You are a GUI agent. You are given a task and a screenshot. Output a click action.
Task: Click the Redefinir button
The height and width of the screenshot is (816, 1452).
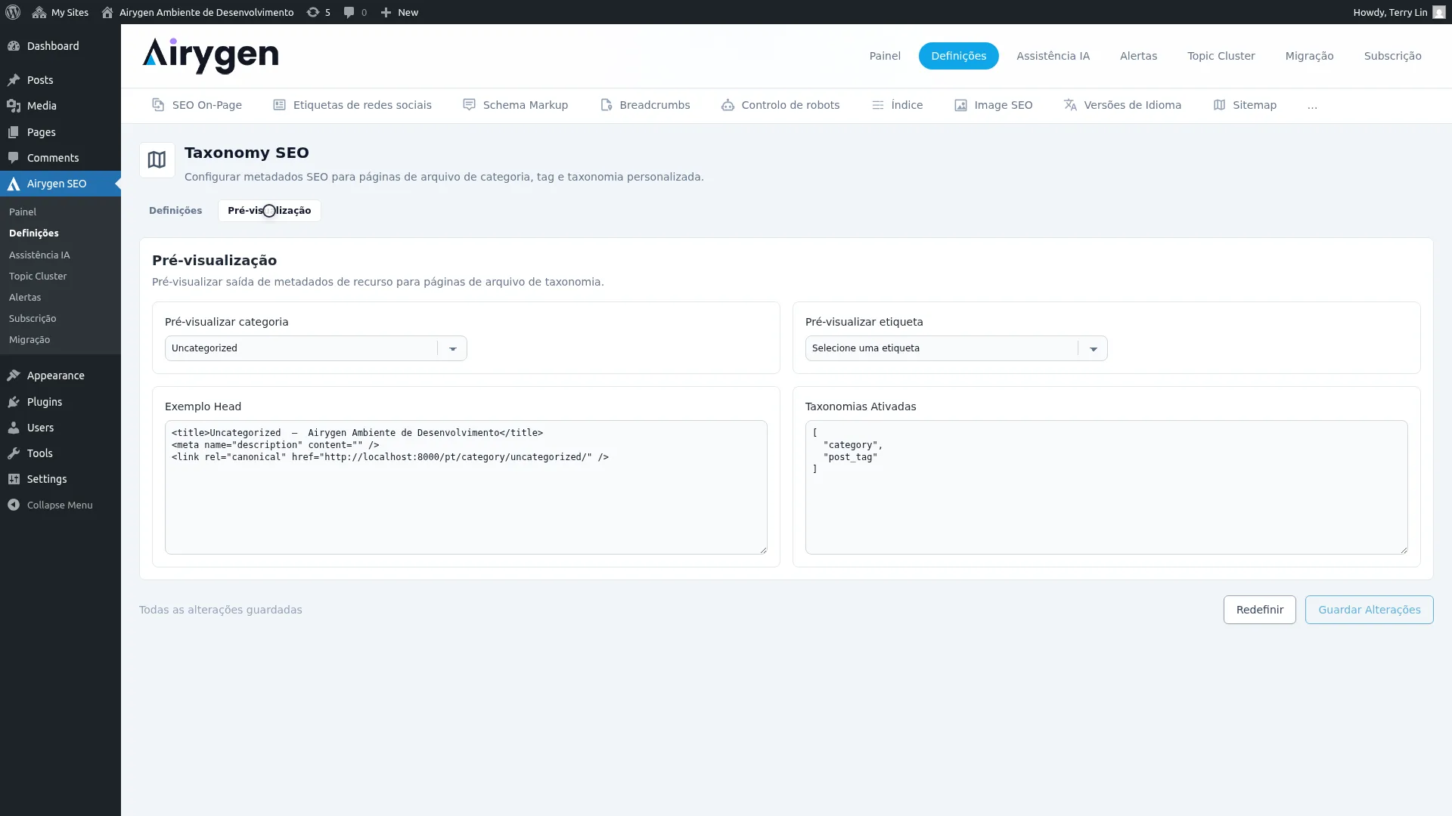click(1259, 610)
